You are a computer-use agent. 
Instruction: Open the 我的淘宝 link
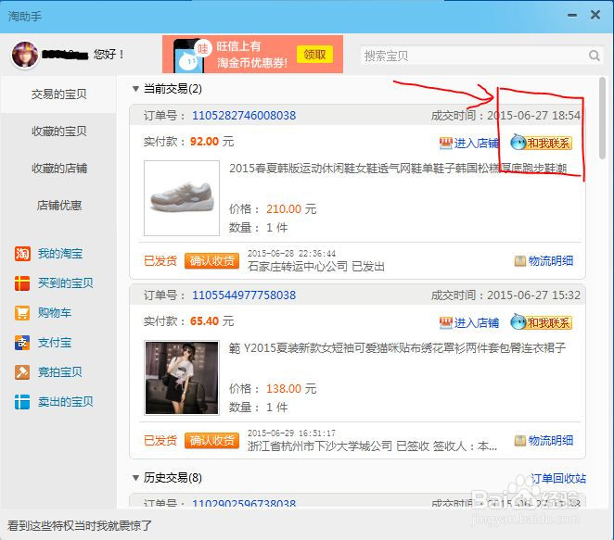pos(60,254)
